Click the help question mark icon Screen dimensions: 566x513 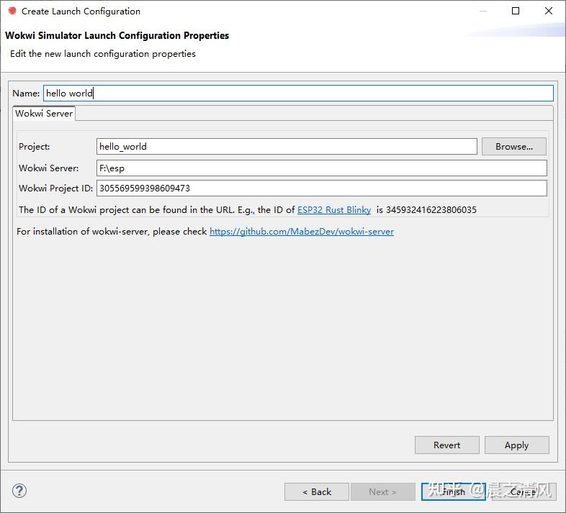coord(19,491)
